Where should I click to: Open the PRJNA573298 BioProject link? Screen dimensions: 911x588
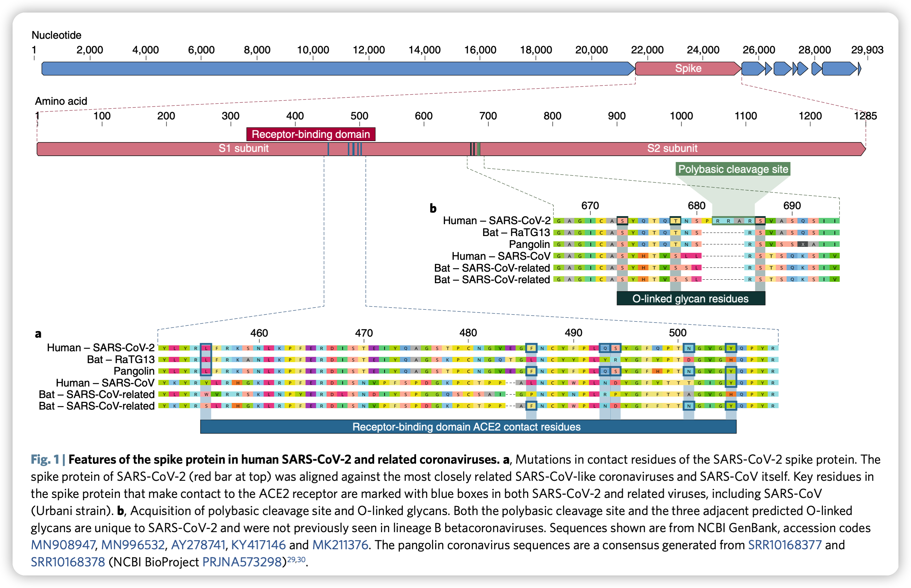(242, 562)
